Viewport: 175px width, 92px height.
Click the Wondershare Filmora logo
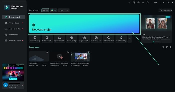coord(14,7)
